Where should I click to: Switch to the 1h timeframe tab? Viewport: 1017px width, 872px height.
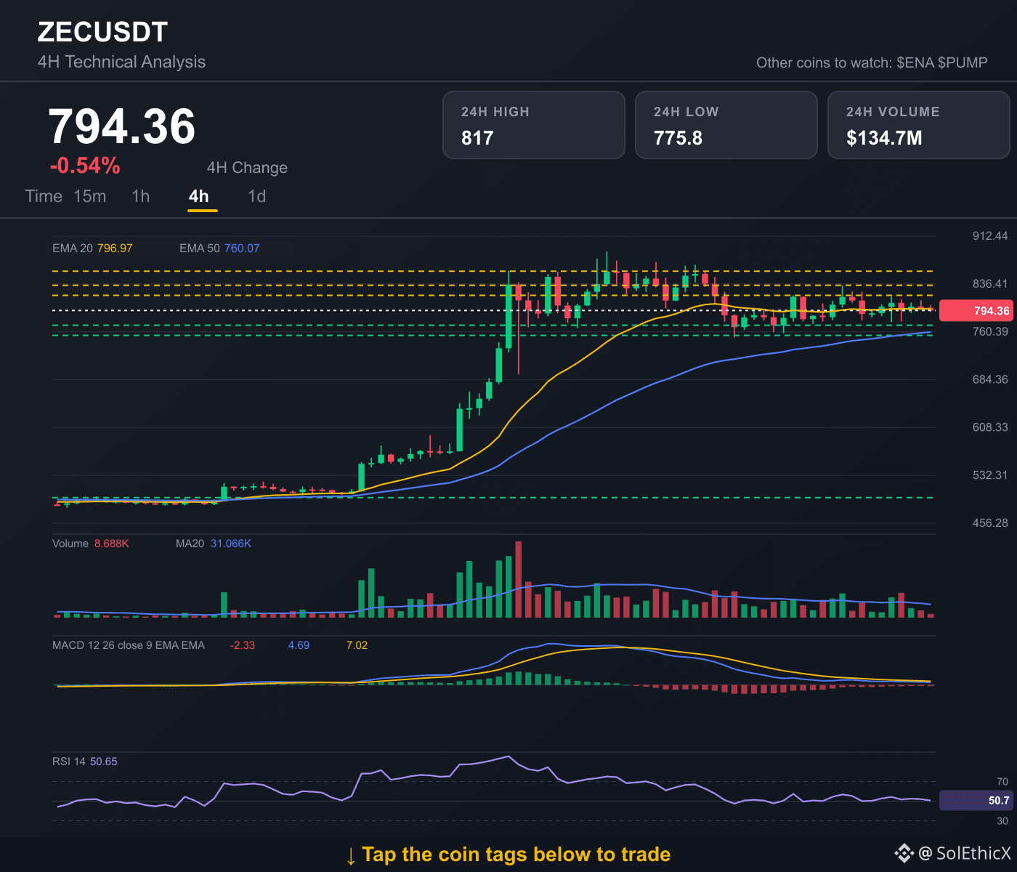pyautogui.click(x=140, y=196)
